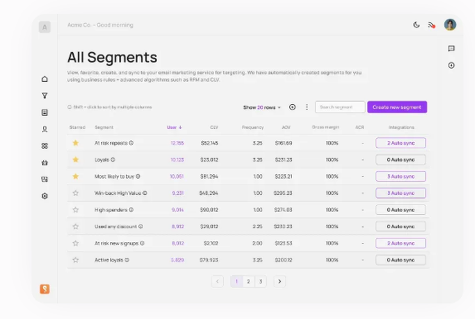Open the Customers icon in sidebar
Image resolution: width=475 pixels, height=319 pixels.
(45, 128)
